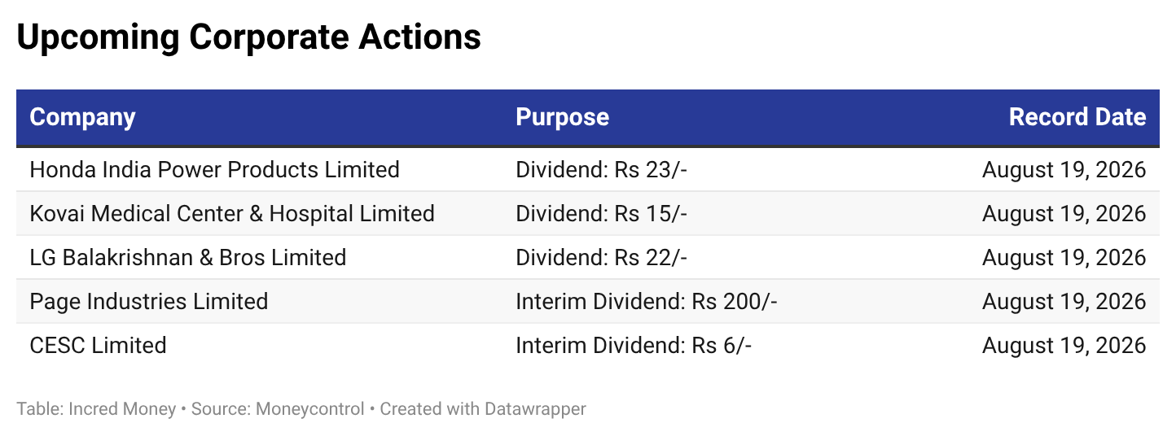The image size is (1176, 436).
Task: Click the Purpose column header
Action: point(562,117)
